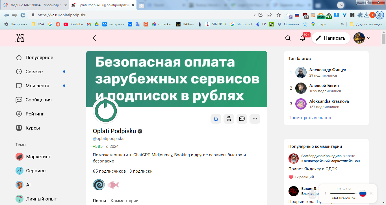Open Рейтинг in sidebar
This screenshot has width=386, height=205.
click(34, 114)
